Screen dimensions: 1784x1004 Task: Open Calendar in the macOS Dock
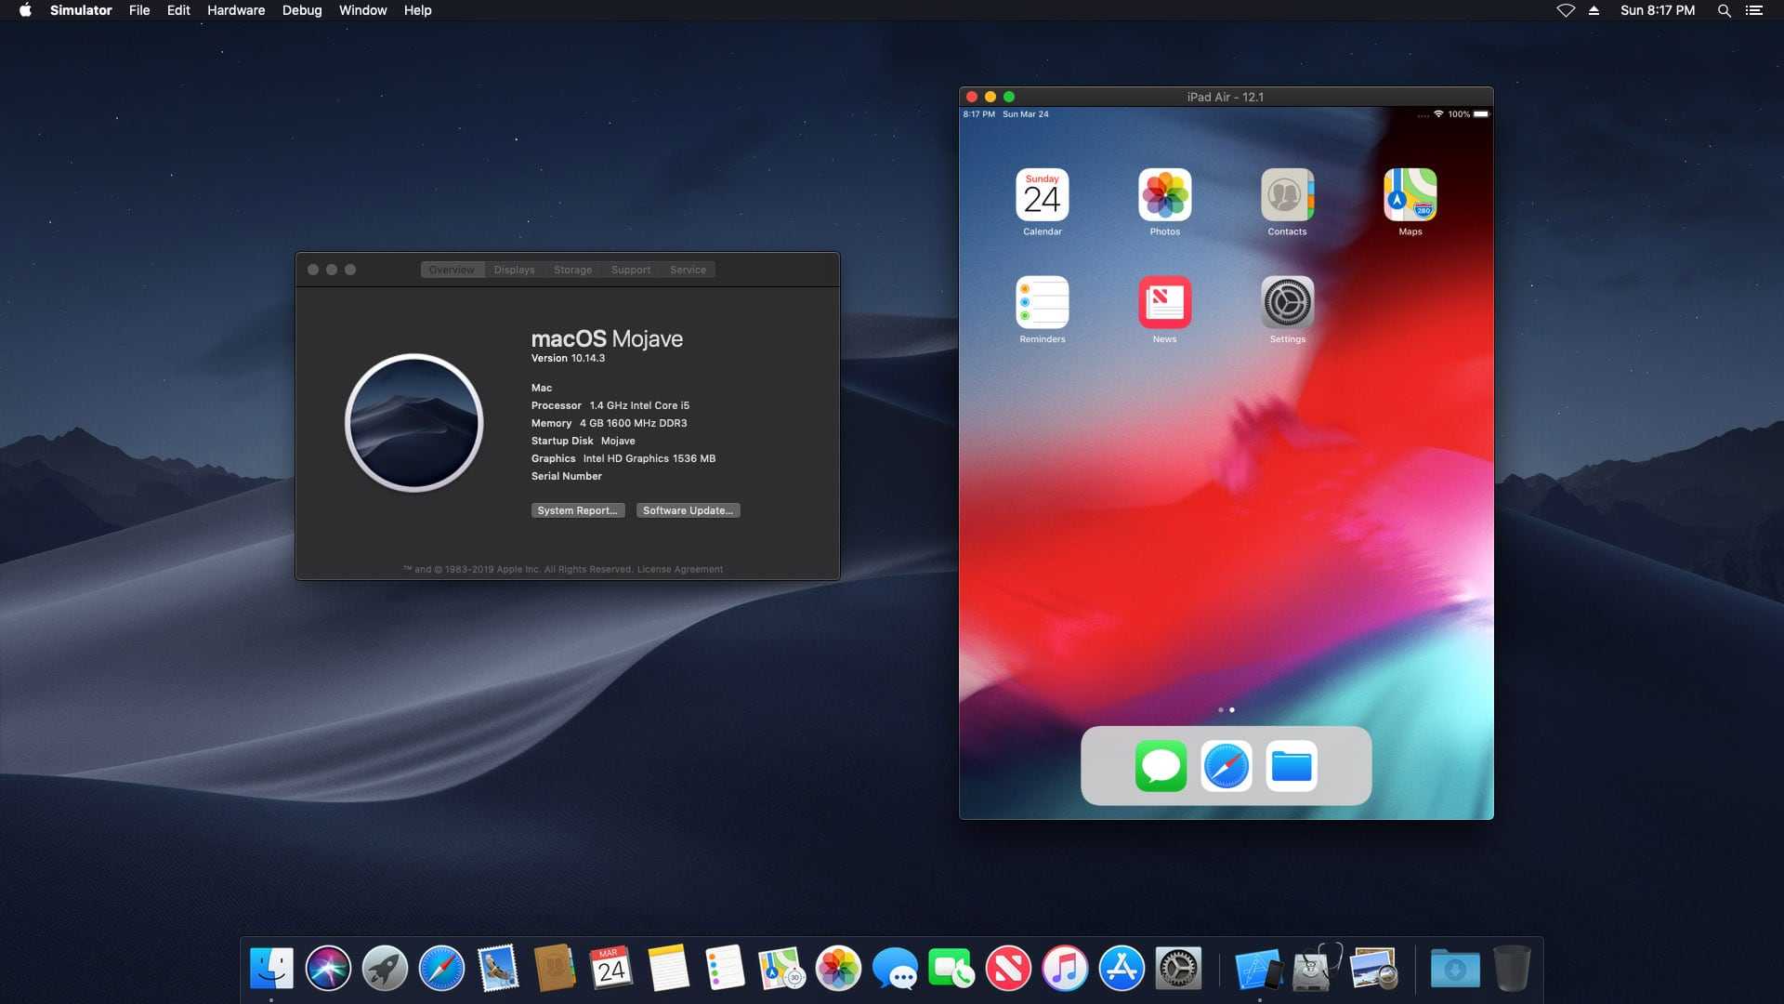[x=611, y=969]
